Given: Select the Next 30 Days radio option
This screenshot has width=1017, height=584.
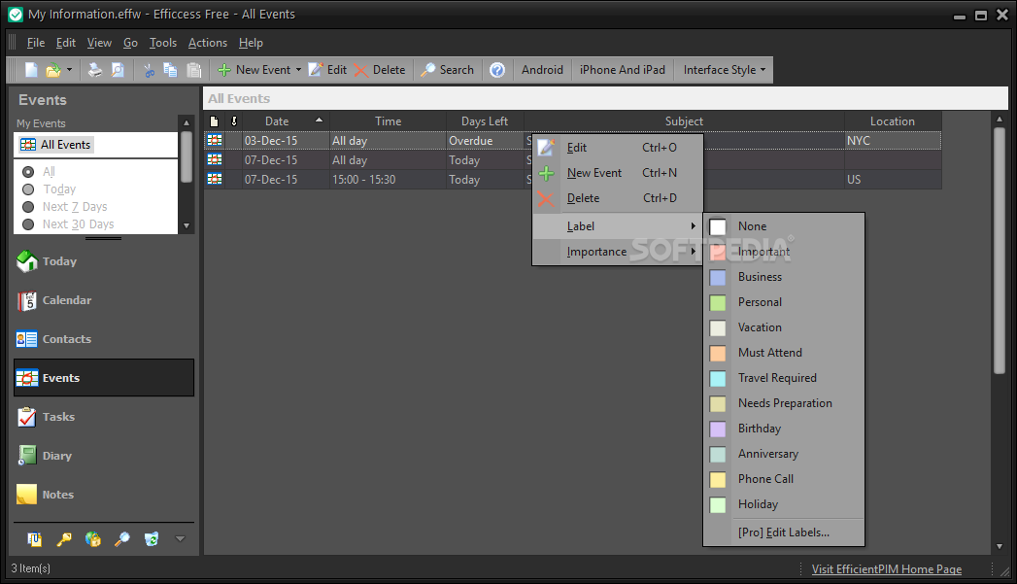Looking at the screenshot, I should click(28, 224).
